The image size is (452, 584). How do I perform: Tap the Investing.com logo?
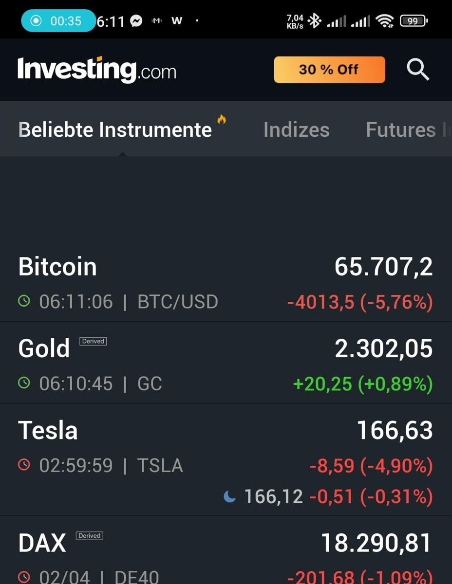(97, 70)
